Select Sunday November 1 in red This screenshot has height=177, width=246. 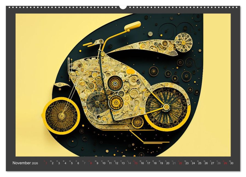pos(46,163)
